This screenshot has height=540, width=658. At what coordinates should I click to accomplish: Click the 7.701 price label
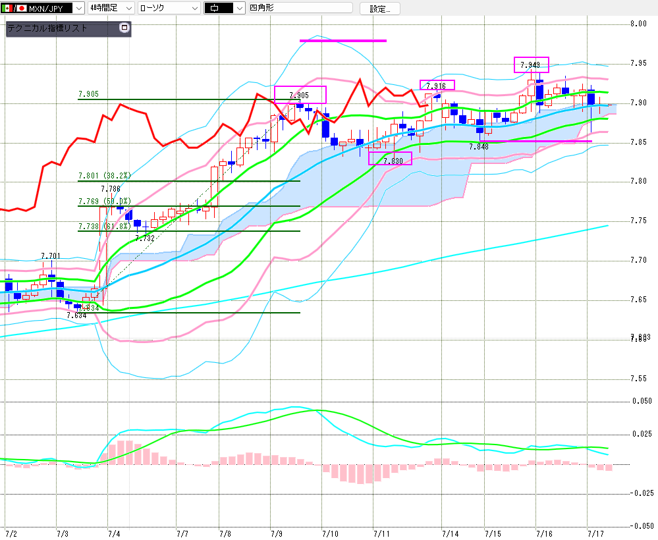pyautogui.click(x=51, y=256)
